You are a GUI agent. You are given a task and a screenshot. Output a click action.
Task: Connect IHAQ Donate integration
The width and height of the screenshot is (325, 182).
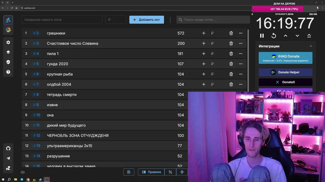point(286,58)
